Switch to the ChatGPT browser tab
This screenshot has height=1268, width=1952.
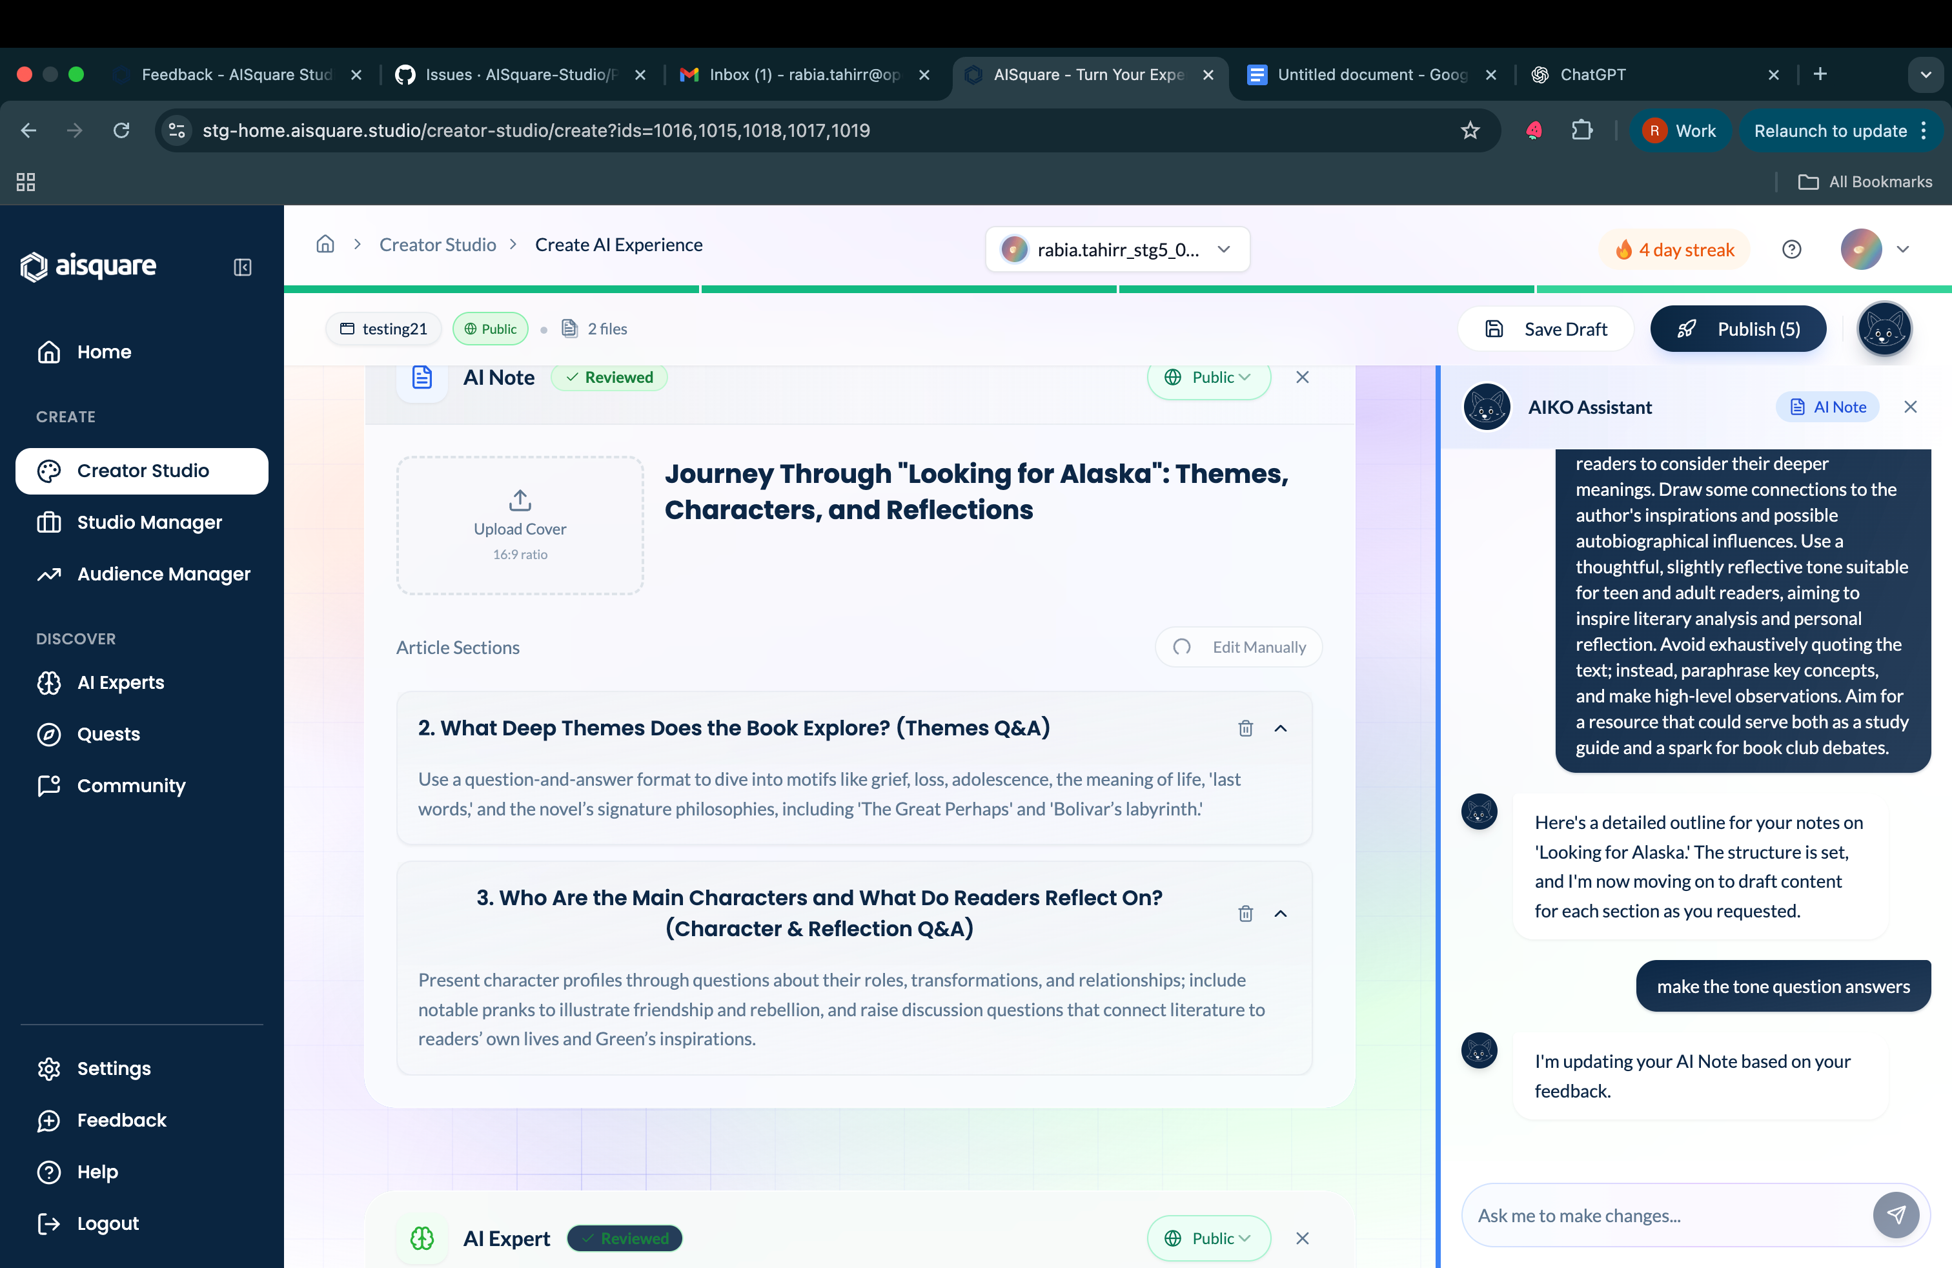click(x=1652, y=75)
